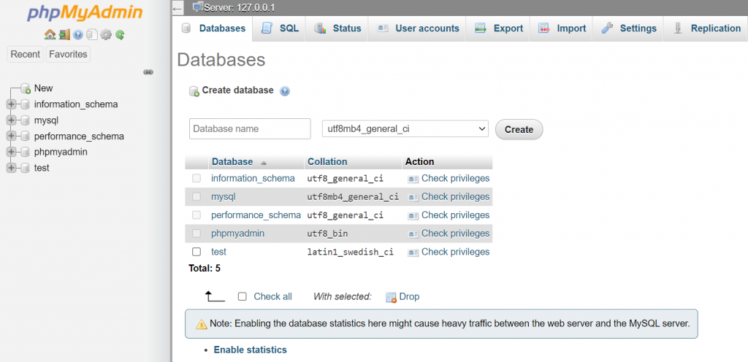Tick the checkbox for the test database
The width and height of the screenshot is (748, 362).
coord(196,252)
